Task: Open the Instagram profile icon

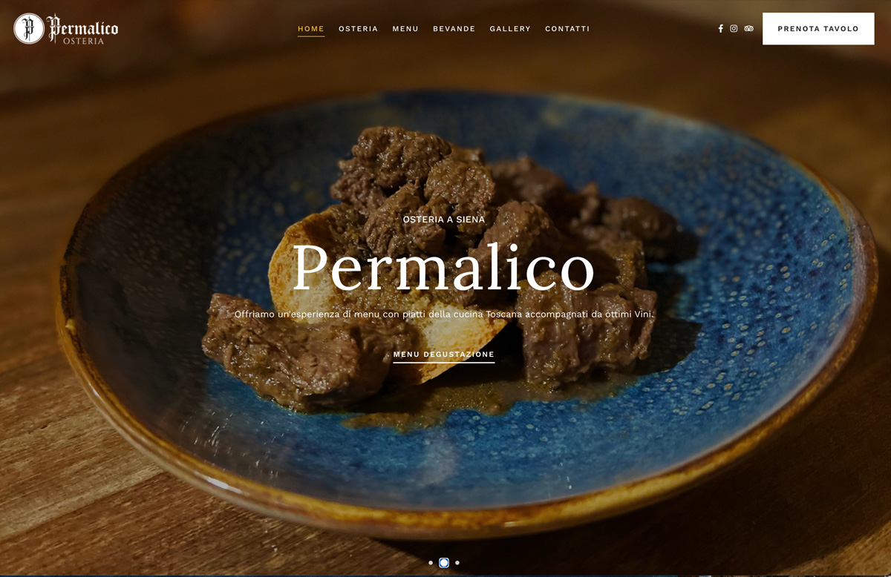Action: point(734,29)
